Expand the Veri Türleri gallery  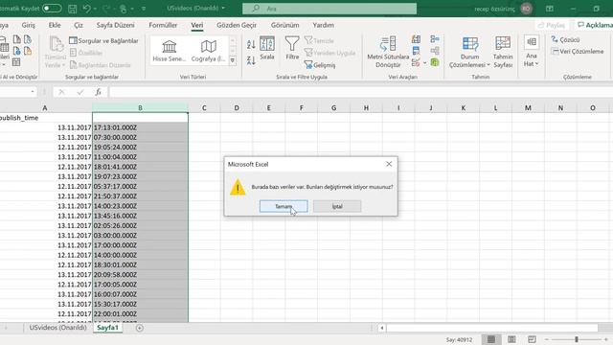click(233, 60)
